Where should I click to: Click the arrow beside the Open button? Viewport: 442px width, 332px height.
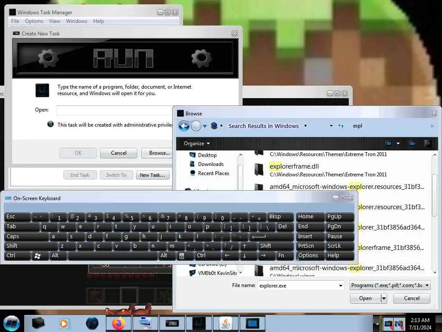tap(384, 298)
